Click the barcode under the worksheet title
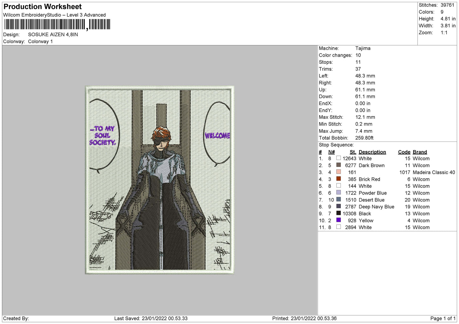 [x=57, y=24]
